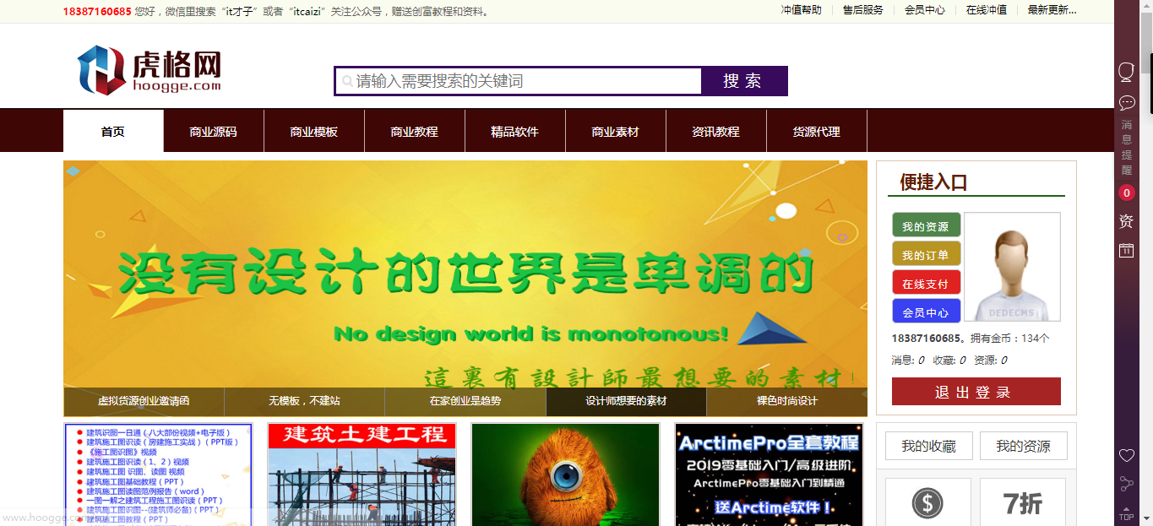The width and height of the screenshot is (1153, 526).
Task: Open the 商业源码 menu item
Action: tap(214, 131)
